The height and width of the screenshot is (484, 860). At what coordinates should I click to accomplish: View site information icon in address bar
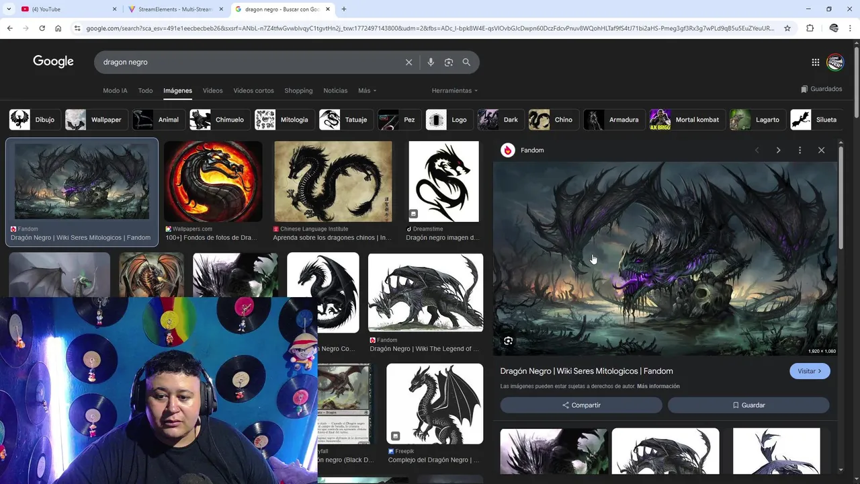[x=77, y=28]
